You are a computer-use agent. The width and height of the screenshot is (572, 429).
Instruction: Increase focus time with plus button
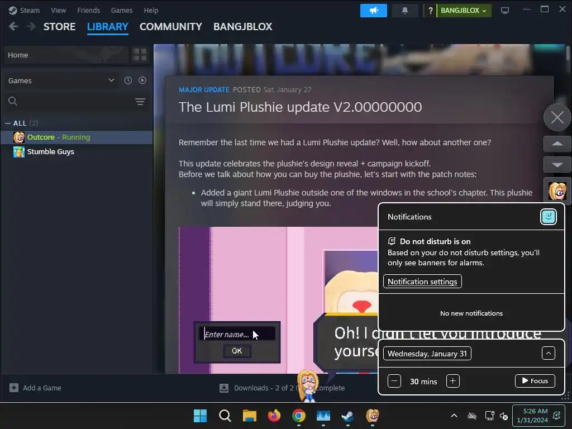pos(452,381)
